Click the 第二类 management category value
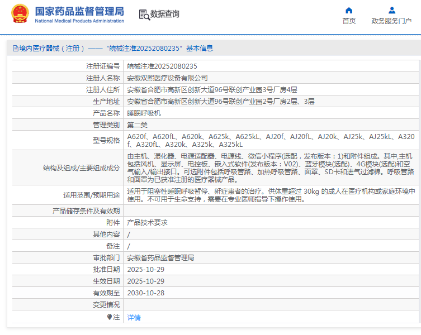Image resolution: width=421 pixels, height=335 pixels. pyautogui.click(x=137, y=125)
